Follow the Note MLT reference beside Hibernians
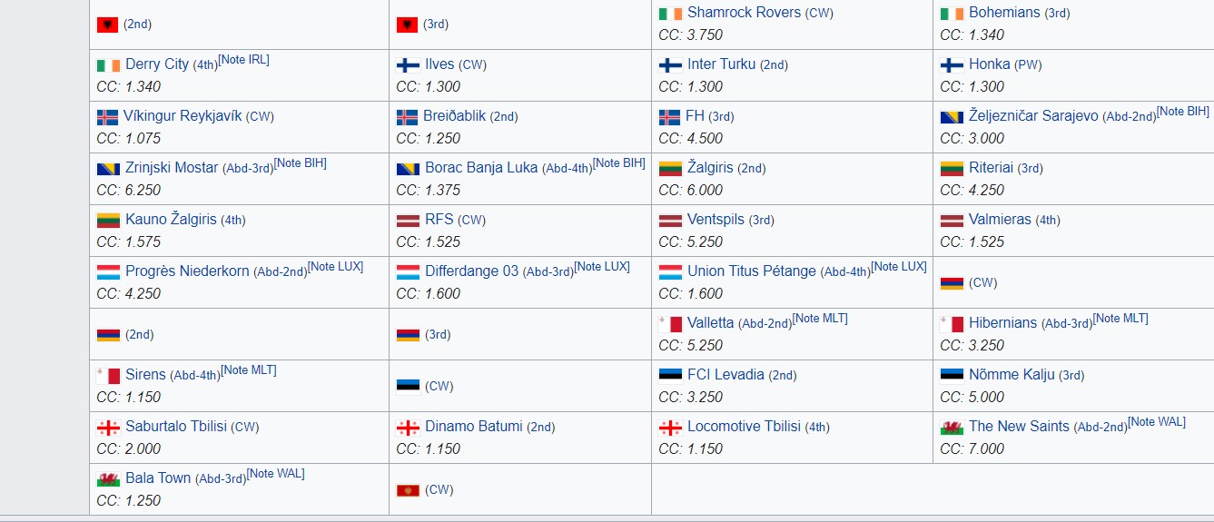The image size is (1214, 522). 1120,319
